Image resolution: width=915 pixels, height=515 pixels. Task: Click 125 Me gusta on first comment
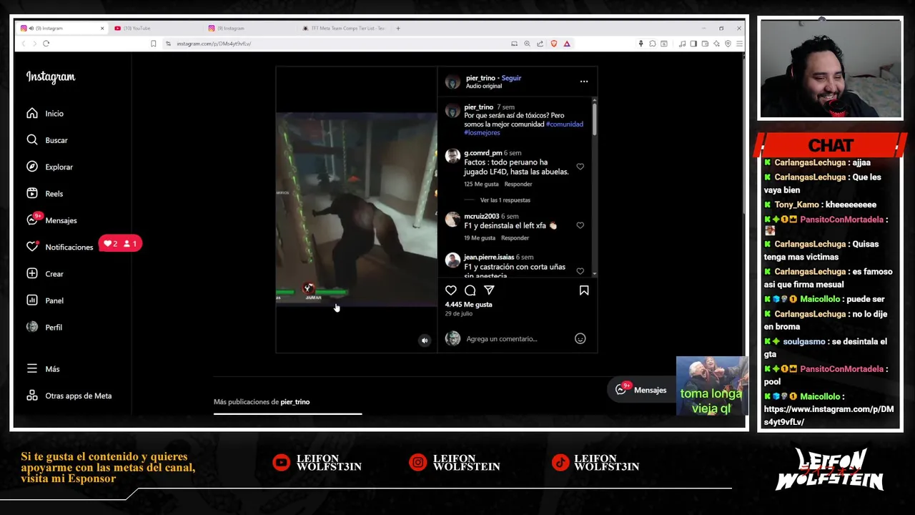(x=481, y=185)
